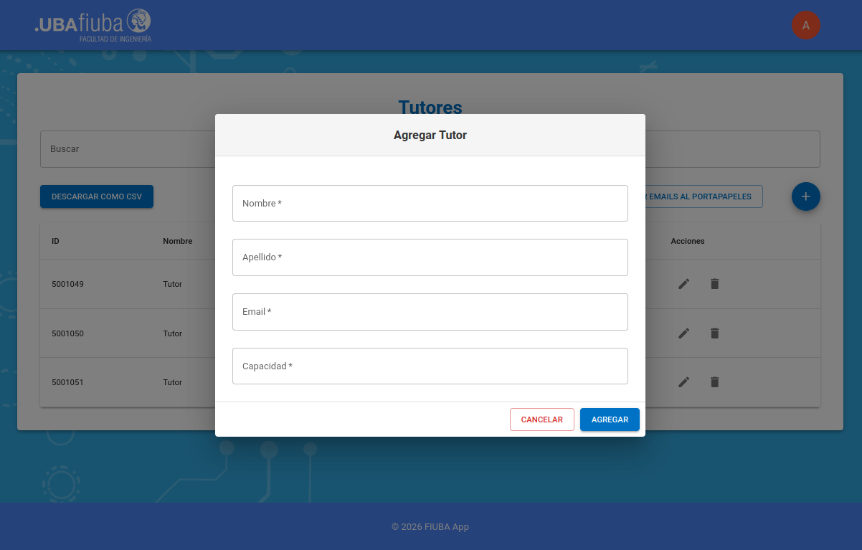Image resolution: width=862 pixels, height=550 pixels.
Task: Select the Email input field
Action: (430, 312)
